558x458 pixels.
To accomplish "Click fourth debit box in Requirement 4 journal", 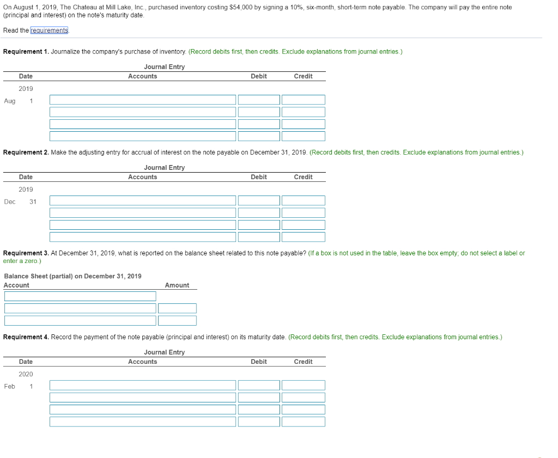I will [x=259, y=422].
